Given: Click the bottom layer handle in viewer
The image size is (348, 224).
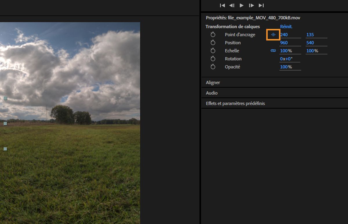Looking at the screenshot, I should pyautogui.click(x=5, y=149).
